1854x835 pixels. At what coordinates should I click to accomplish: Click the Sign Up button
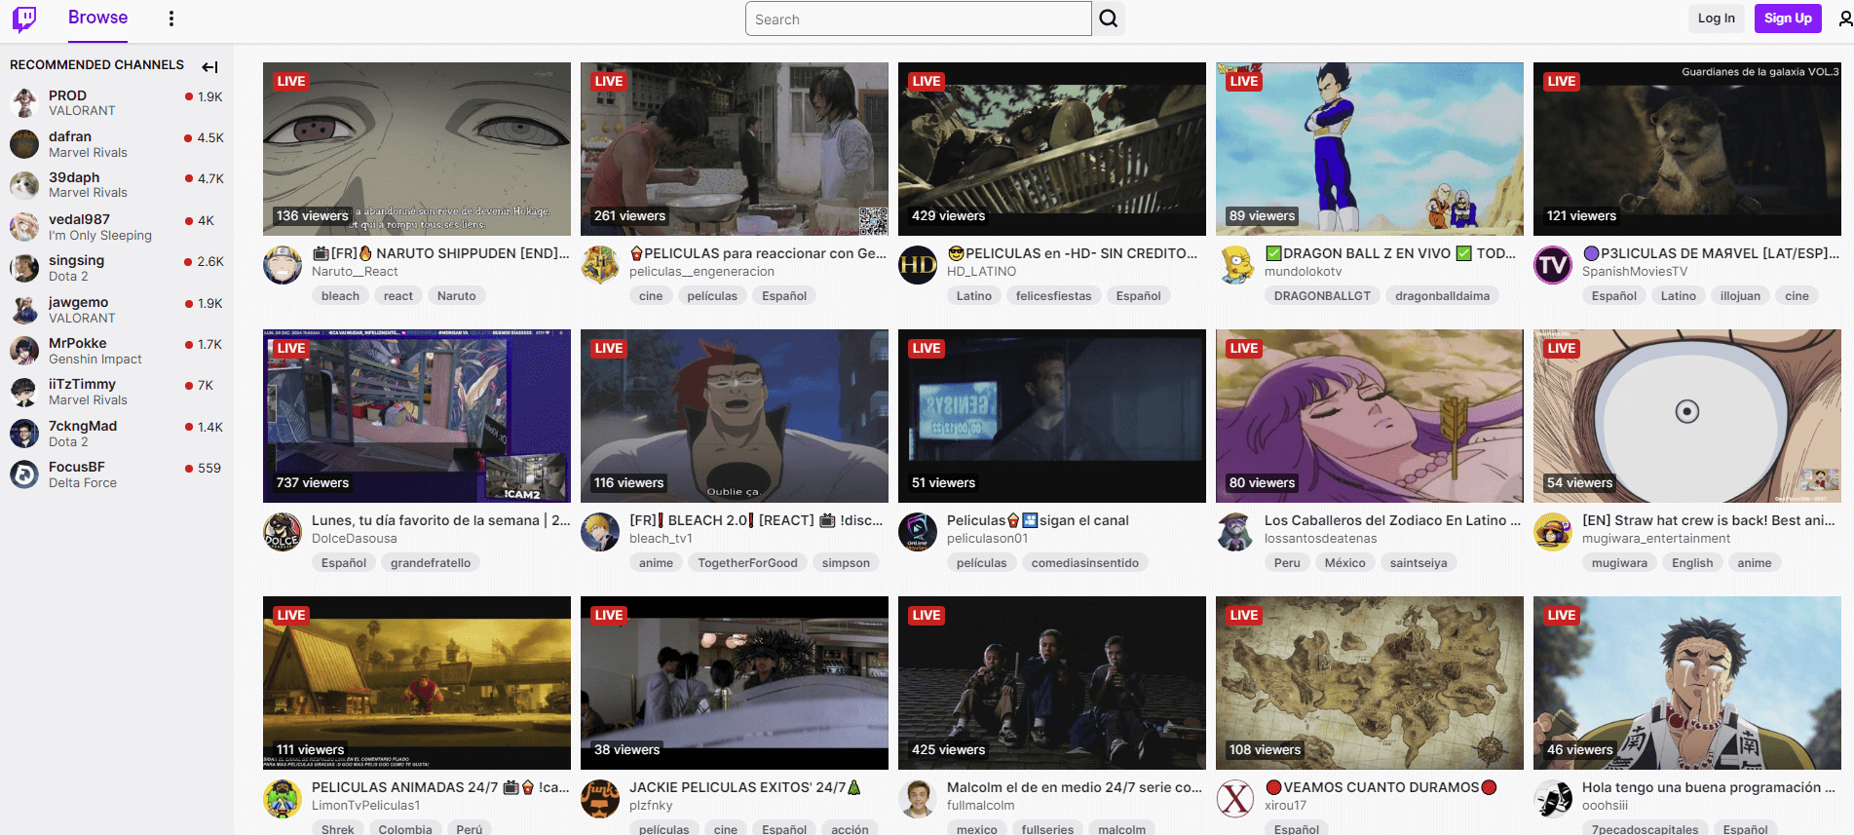(1788, 18)
